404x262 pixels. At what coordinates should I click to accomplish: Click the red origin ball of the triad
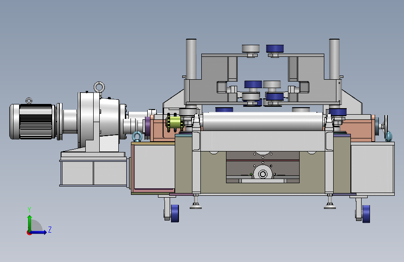tap(29, 233)
